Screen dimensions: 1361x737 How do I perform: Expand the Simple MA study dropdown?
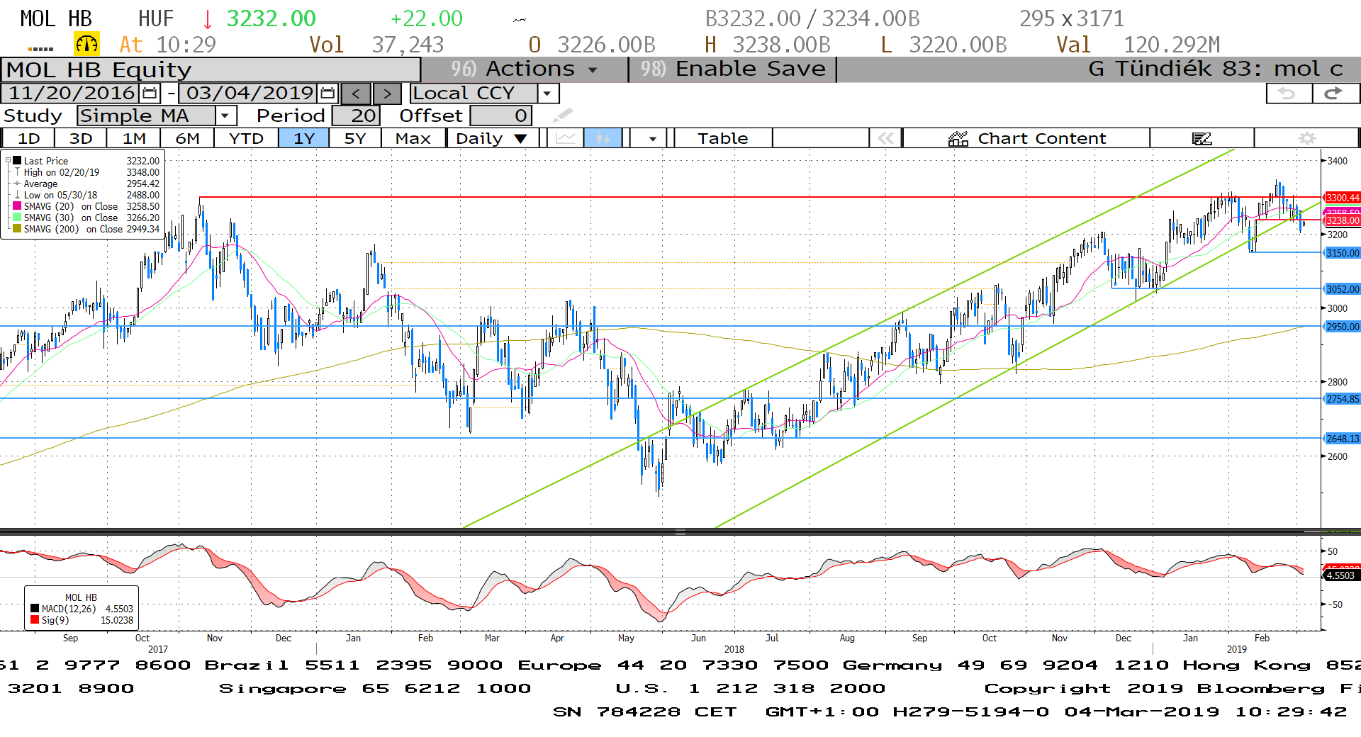pyautogui.click(x=225, y=116)
